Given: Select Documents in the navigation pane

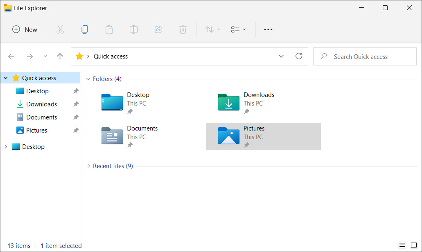Looking at the screenshot, I should coord(41,117).
